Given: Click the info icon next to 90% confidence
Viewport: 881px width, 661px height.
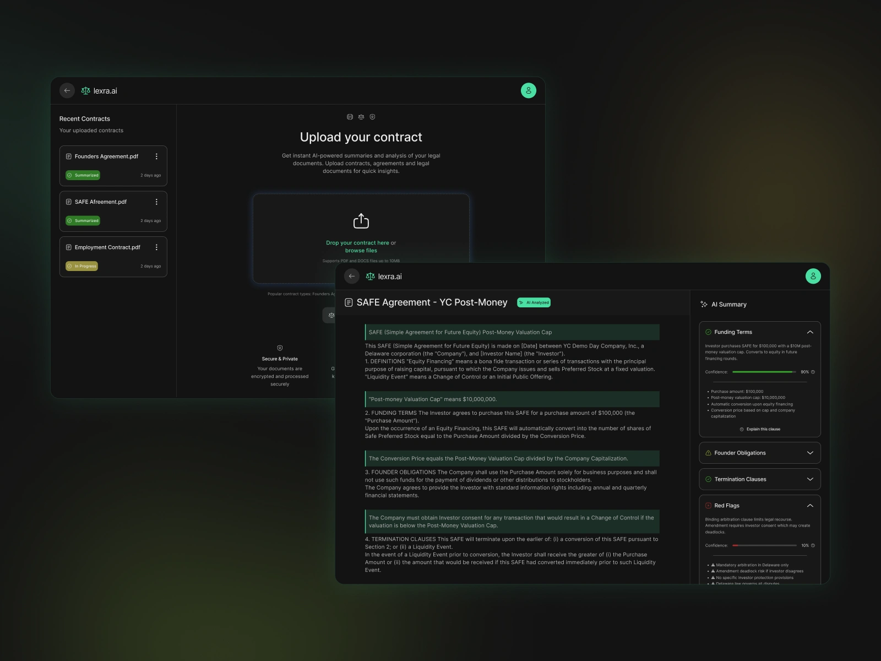Looking at the screenshot, I should (x=813, y=372).
